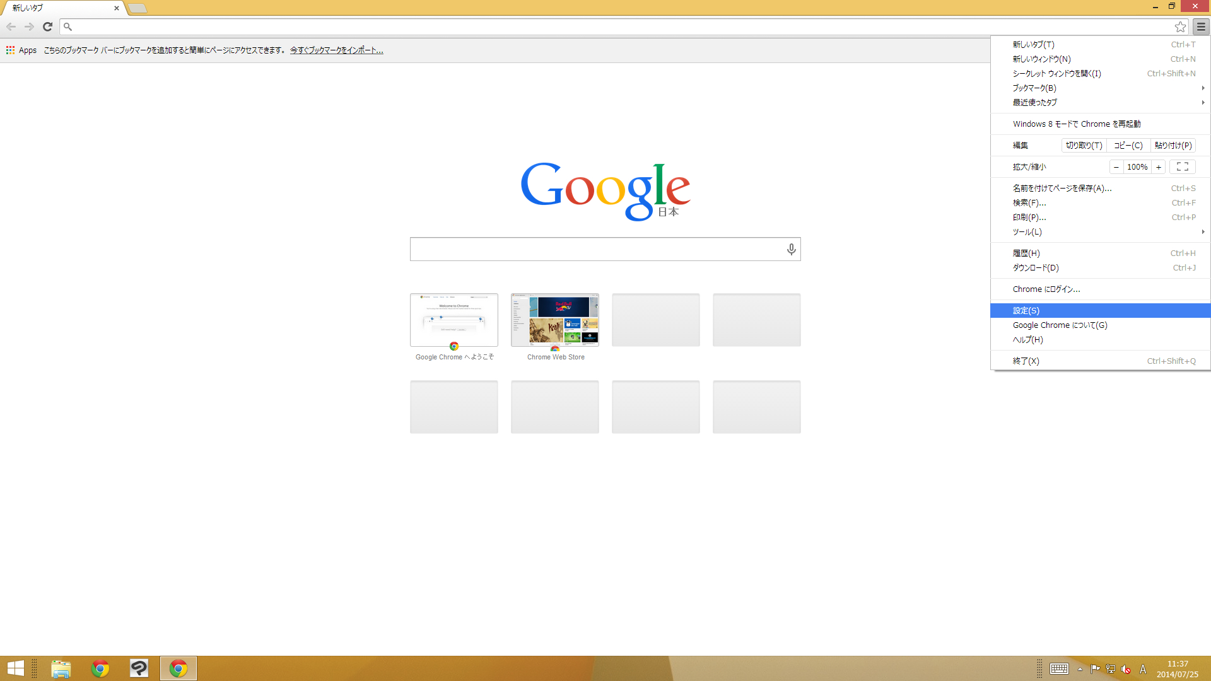Viewport: 1211px width, 681px height.
Task: Select Chrome にログイン menu item
Action: coord(1101,289)
